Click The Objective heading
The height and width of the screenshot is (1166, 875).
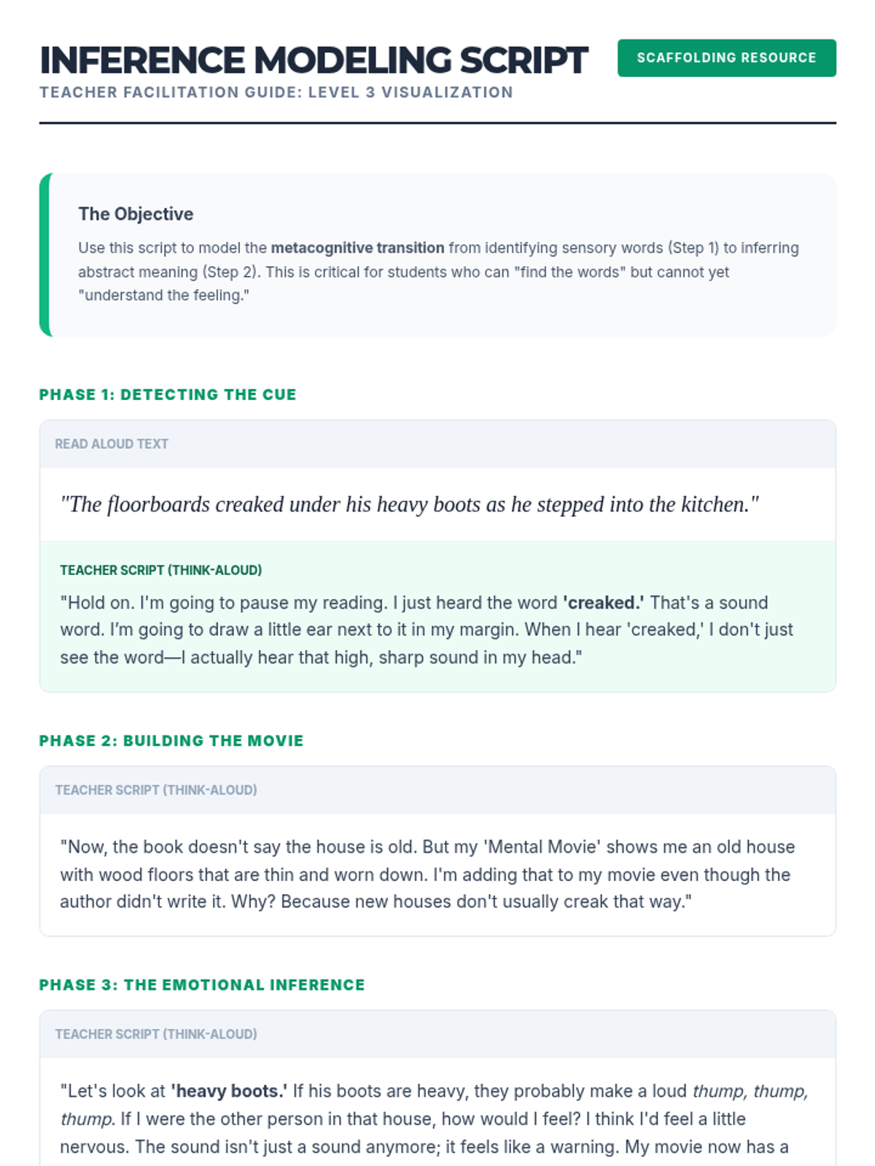click(136, 214)
